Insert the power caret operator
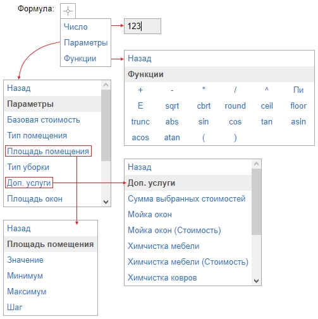318x319 pixels. [x=267, y=90]
